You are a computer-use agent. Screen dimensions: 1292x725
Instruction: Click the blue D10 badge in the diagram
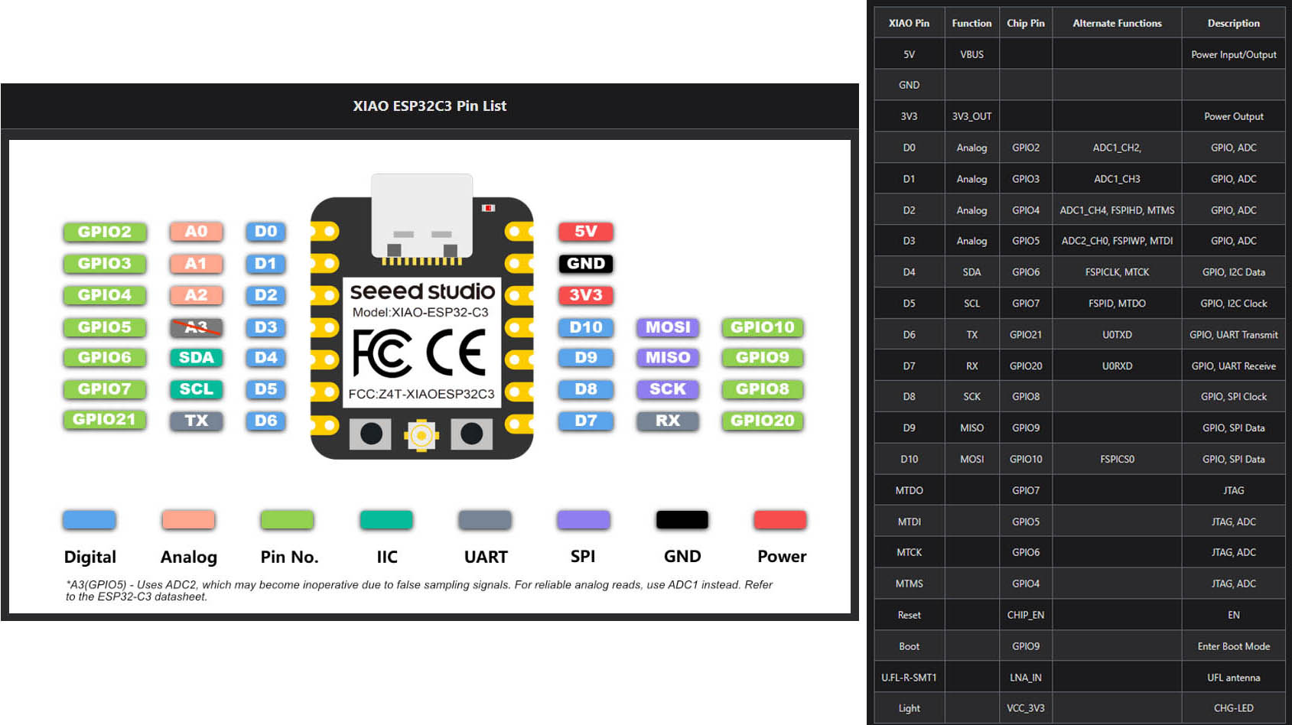click(586, 327)
